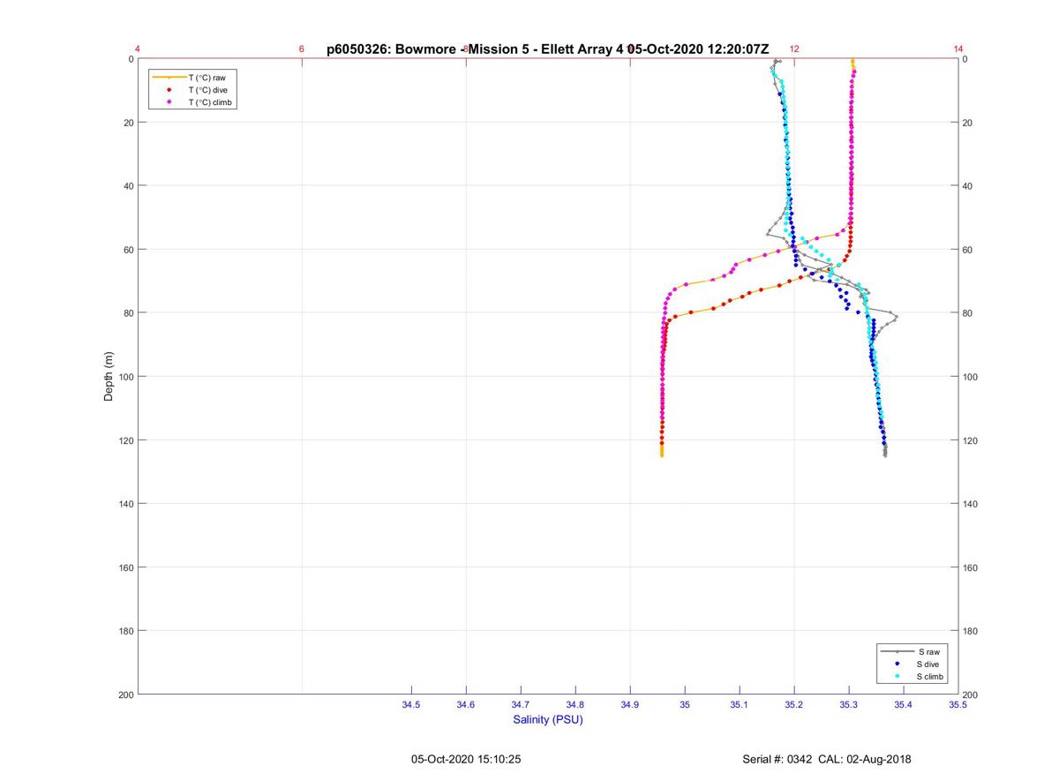Click red temperature tick label 12
The image size is (1059, 781).
point(794,49)
